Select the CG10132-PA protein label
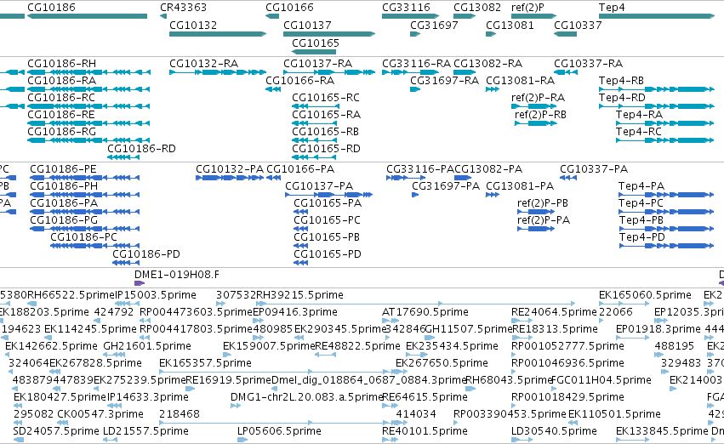Viewport: 724px width, 444px height. (x=230, y=169)
